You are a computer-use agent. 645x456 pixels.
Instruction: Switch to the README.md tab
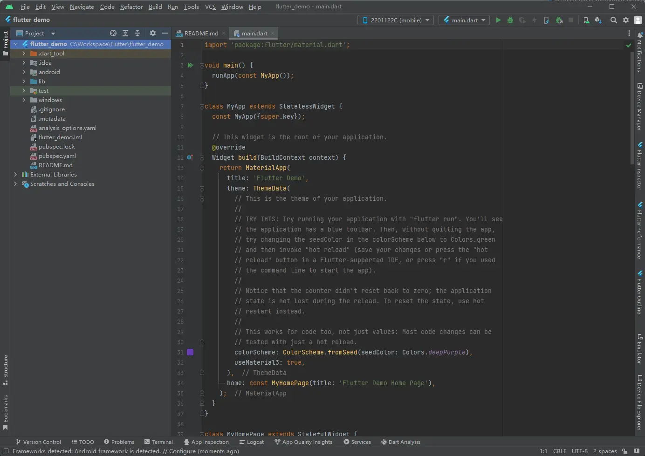(200, 33)
